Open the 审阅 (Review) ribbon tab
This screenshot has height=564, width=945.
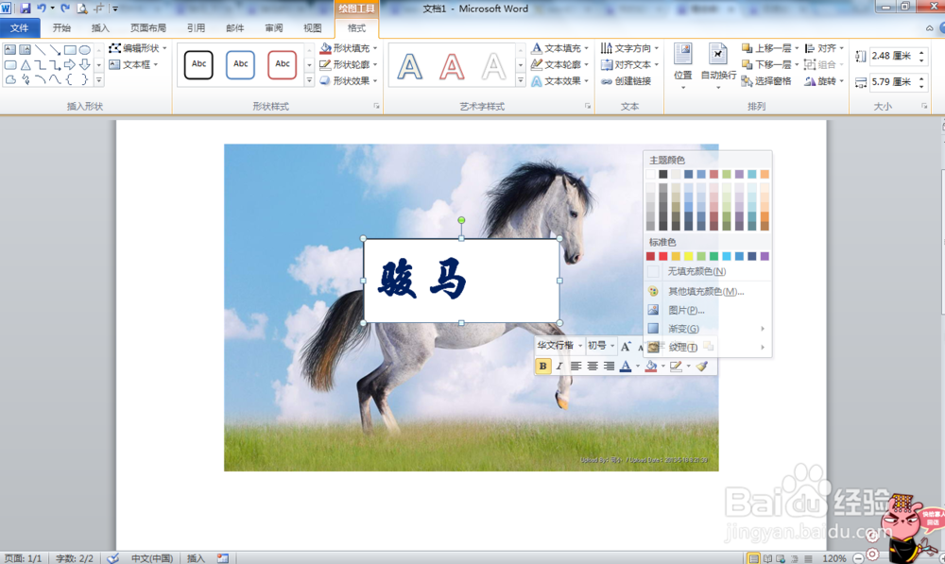tap(273, 27)
